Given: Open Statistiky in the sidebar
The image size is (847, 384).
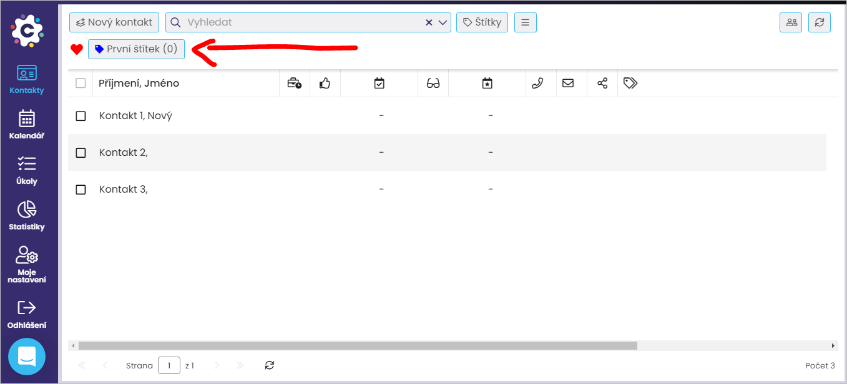Looking at the screenshot, I should click(x=27, y=215).
